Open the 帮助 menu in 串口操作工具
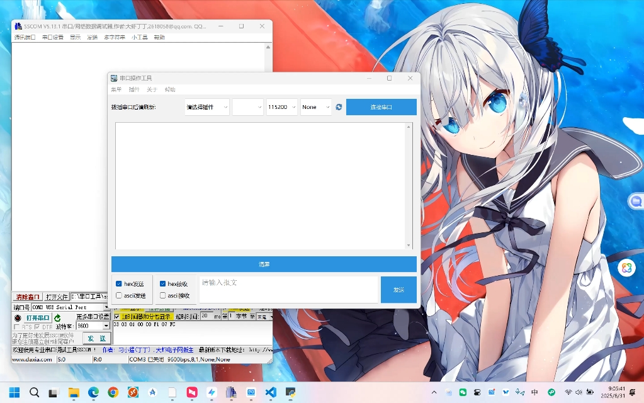644x403 pixels. click(x=170, y=89)
